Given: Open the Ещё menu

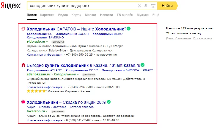Looking at the screenshot, I should [x=156, y=15].
